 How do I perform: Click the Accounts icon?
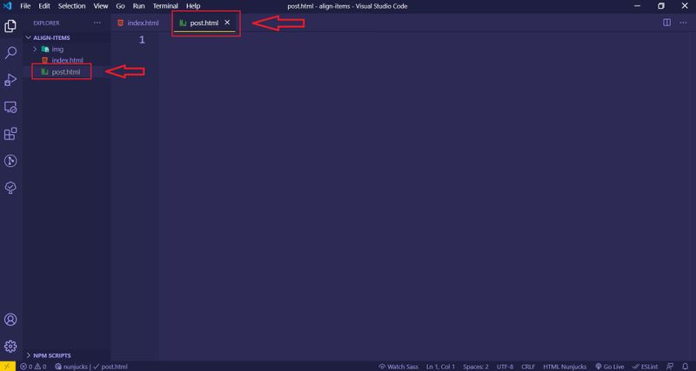click(11, 321)
